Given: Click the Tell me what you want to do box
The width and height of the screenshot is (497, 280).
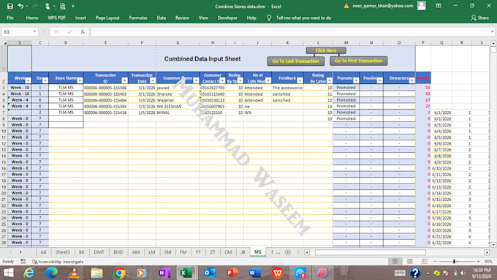Looking at the screenshot, I should click(x=303, y=18).
